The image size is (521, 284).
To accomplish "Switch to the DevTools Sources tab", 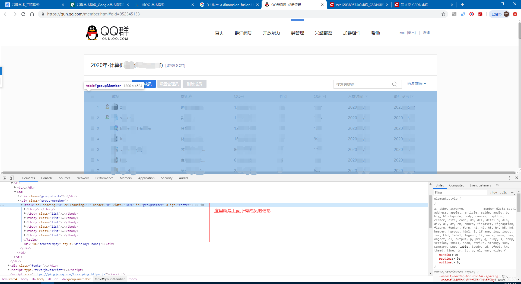I will pos(65,178).
